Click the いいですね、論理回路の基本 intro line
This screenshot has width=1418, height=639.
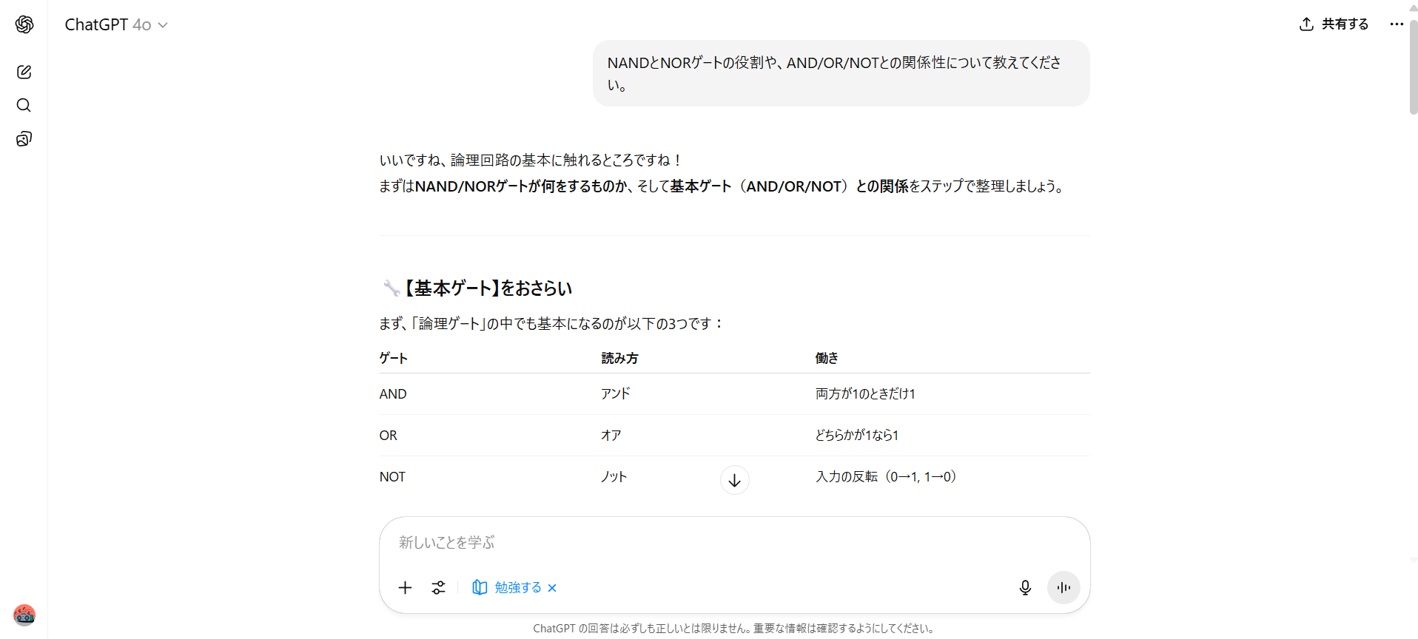pos(531,160)
